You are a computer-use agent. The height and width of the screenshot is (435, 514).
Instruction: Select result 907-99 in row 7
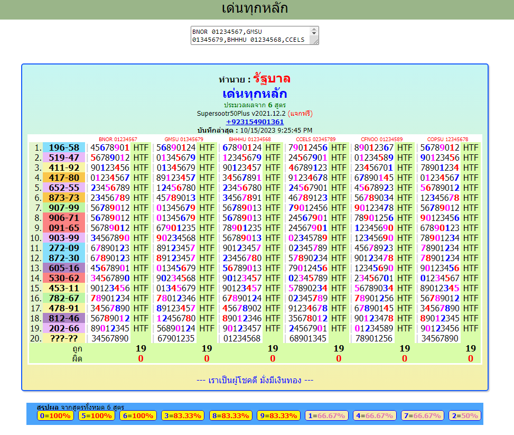(64, 208)
